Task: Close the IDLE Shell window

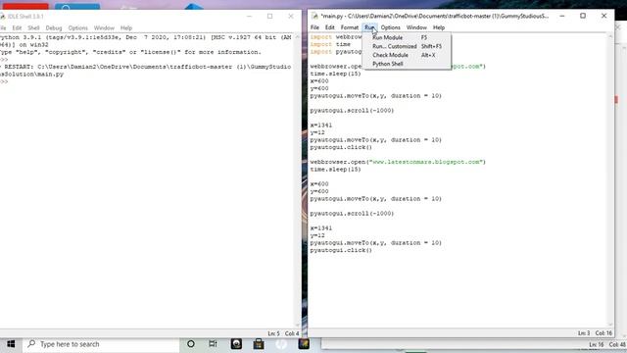Action: pos(291,17)
